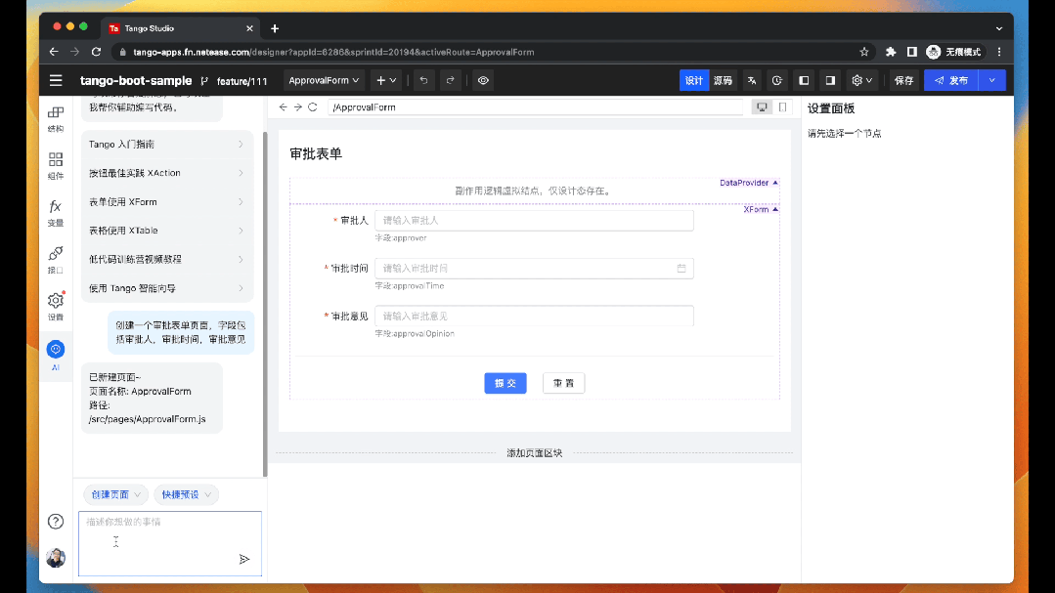This screenshot has width=1055, height=593.
Task: Open the user avatar profile
Action: [x=56, y=558]
